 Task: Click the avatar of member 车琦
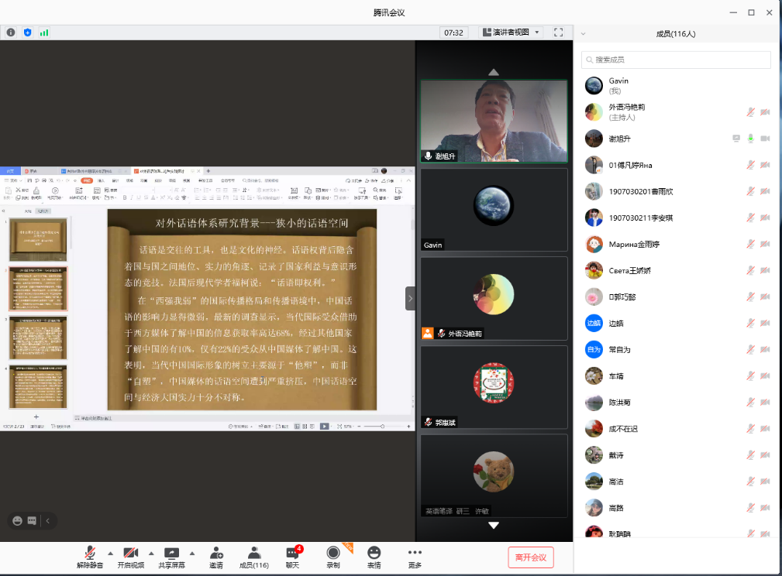(594, 376)
